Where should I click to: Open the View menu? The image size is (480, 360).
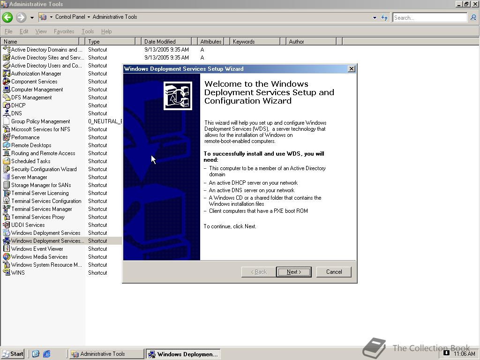pos(41,31)
